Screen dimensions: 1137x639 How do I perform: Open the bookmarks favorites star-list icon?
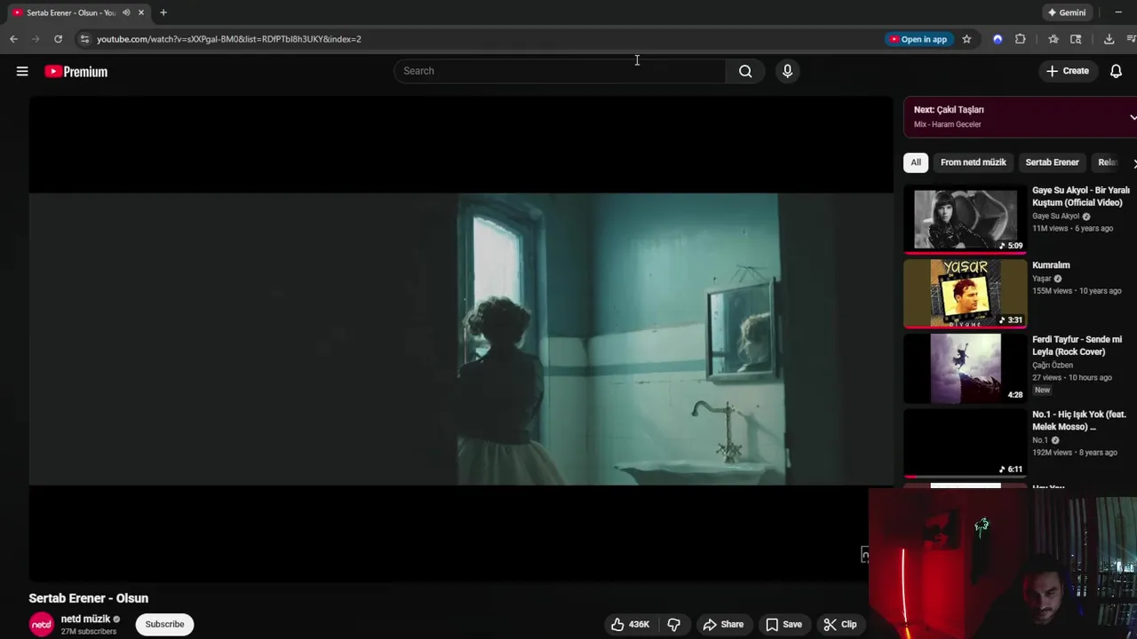pos(1053,39)
